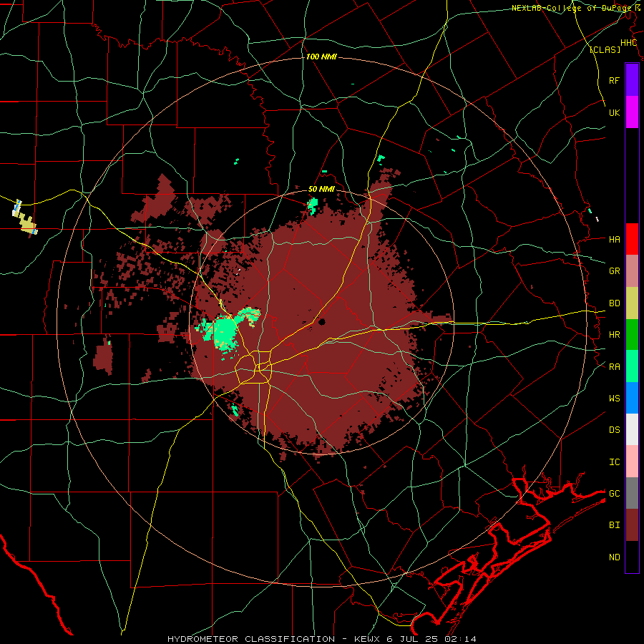Click the UK magenta legend swatch
The height and width of the screenshot is (644, 644).
[632, 112]
